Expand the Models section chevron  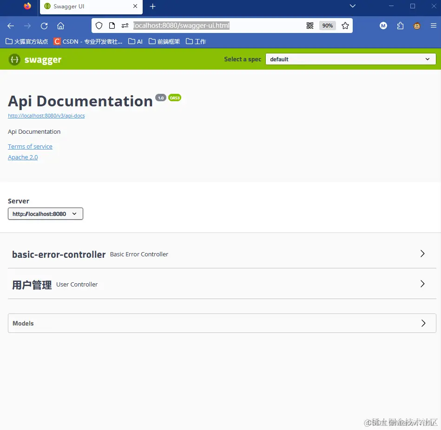pyautogui.click(x=423, y=324)
